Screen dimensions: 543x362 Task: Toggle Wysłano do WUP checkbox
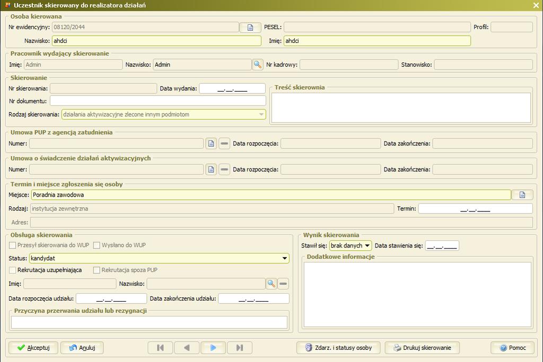click(x=97, y=245)
